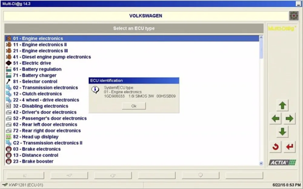This screenshot has width=303, height=189.
Task: Click the gears icon beside 02 - Transmission electronics
Action: click(8, 88)
